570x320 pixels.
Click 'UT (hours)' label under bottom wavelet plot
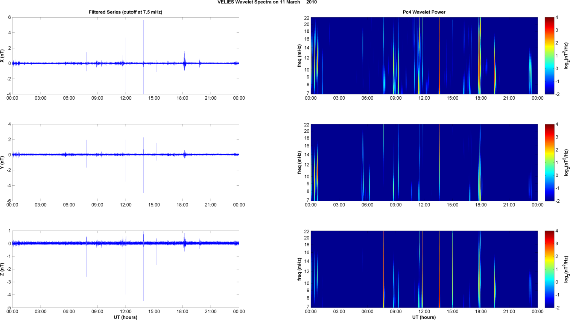[x=424, y=317]
